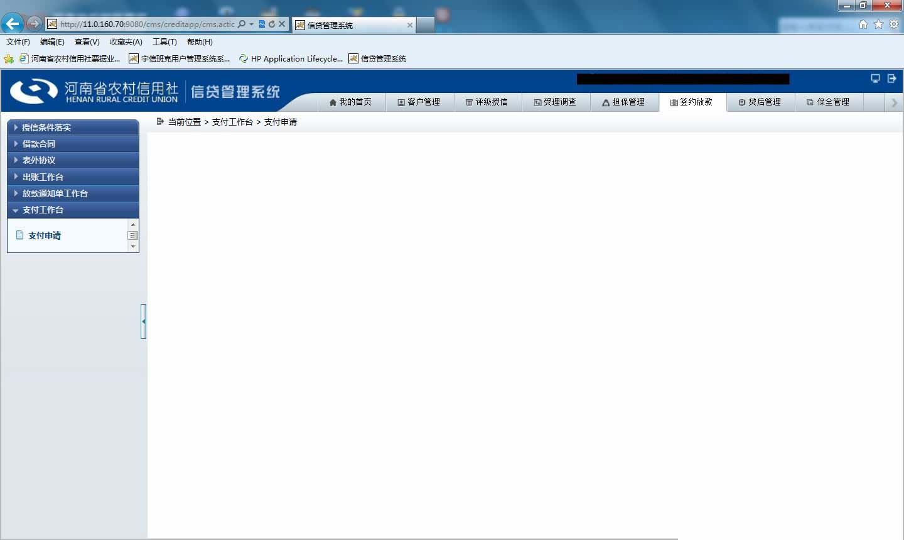Click the compatibility view icon in address bar
Viewport: 904px width, 540px height.
(262, 24)
